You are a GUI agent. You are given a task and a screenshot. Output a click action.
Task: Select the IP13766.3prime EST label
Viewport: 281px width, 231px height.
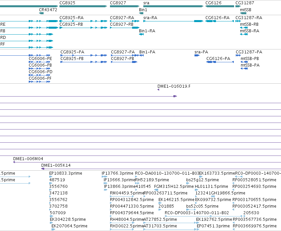click(x=117, y=173)
